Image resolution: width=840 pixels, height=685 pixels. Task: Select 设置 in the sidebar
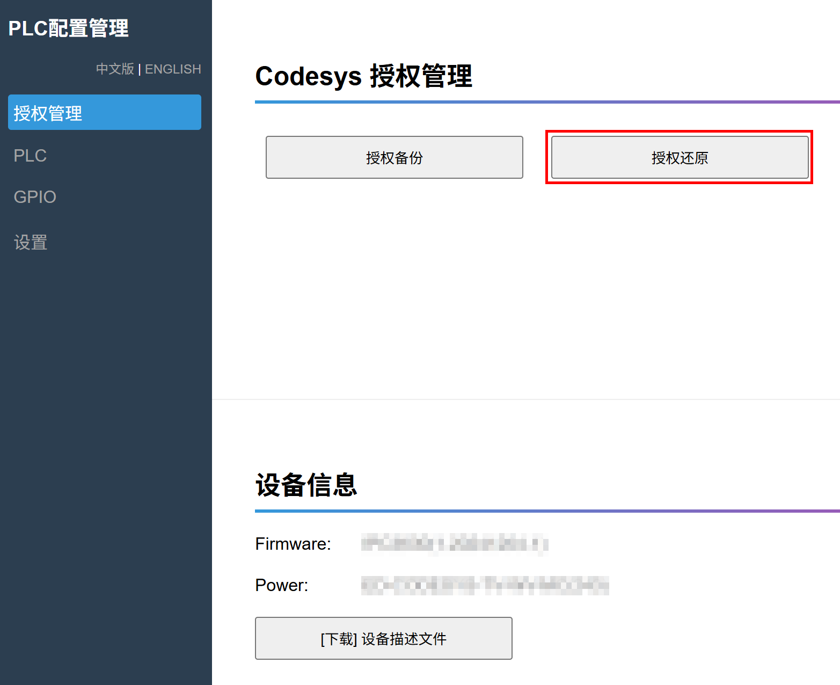click(x=31, y=243)
